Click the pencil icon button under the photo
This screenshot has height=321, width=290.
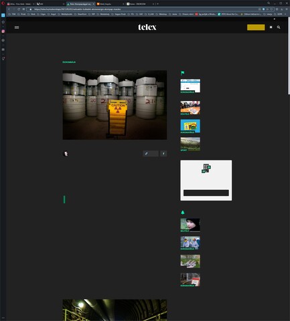tap(151, 154)
